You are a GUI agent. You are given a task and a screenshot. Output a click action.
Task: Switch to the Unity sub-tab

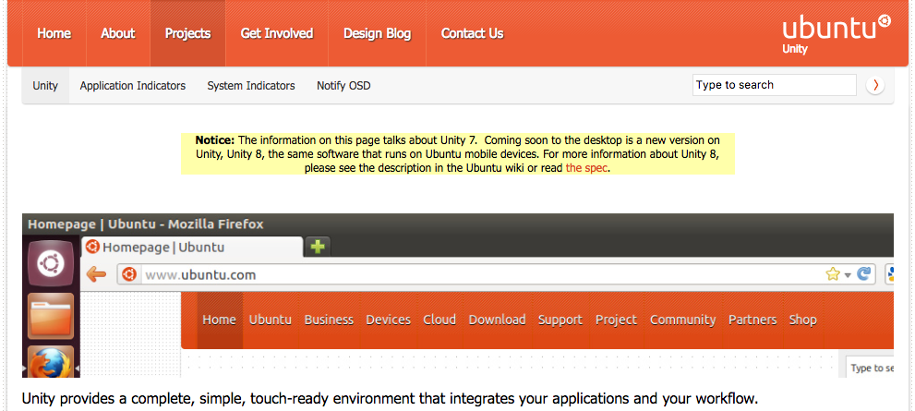click(x=45, y=86)
